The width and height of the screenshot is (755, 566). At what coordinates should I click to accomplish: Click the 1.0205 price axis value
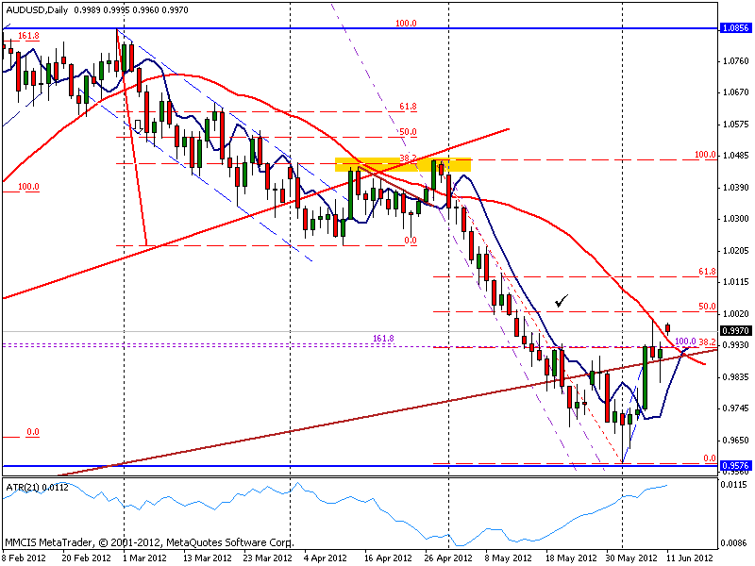(736, 250)
